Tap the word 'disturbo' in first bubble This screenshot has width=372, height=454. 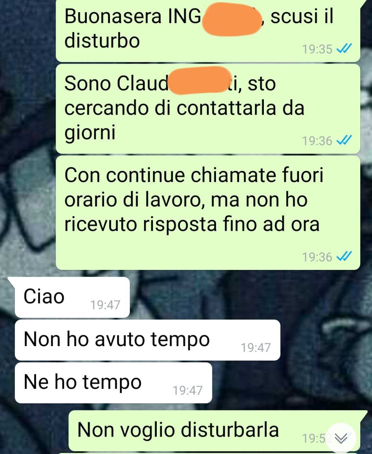pos(102,40)
